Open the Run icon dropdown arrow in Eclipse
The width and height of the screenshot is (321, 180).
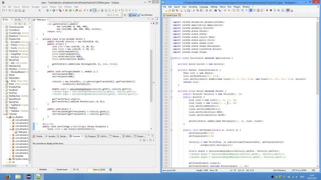(x=56, y=10)
